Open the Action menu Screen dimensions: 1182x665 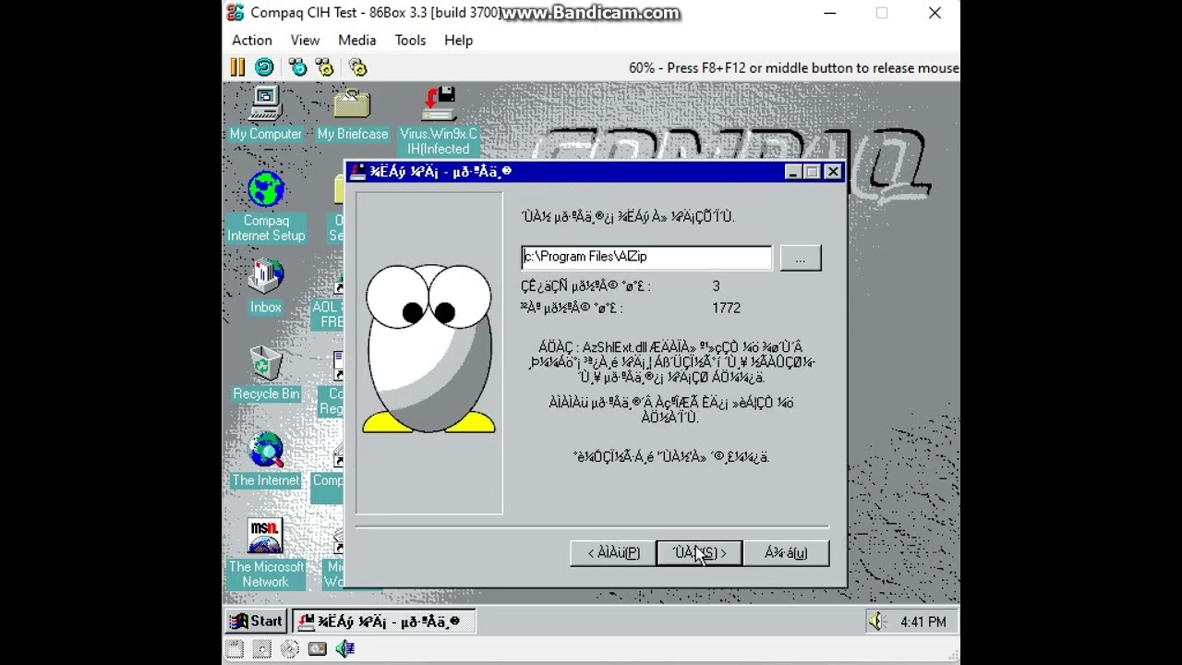pyautogui.click(x=252, y=41)
